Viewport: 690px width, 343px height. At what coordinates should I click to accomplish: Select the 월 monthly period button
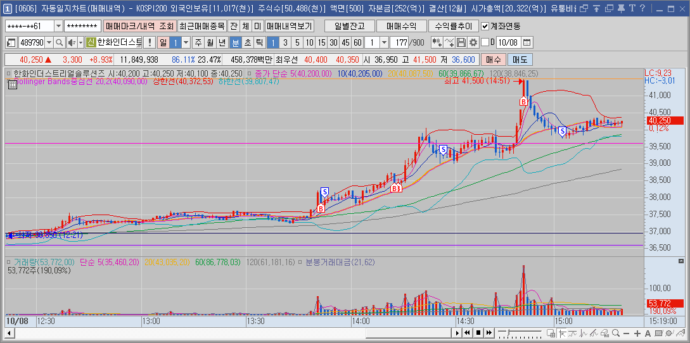pos(210,42)
